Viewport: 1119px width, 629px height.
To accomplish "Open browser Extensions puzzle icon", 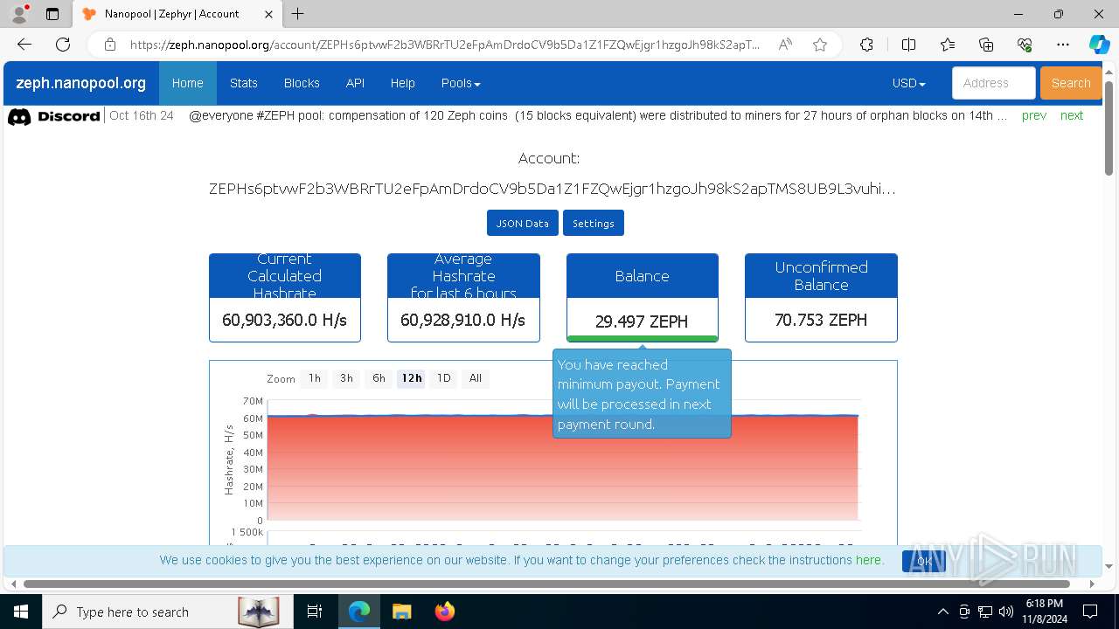I will pyautogui.click(x=866, y=45).
